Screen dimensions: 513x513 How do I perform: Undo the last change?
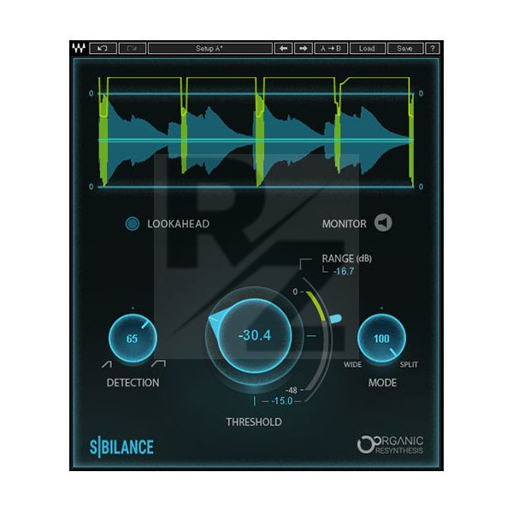click(x=103, y=49)
